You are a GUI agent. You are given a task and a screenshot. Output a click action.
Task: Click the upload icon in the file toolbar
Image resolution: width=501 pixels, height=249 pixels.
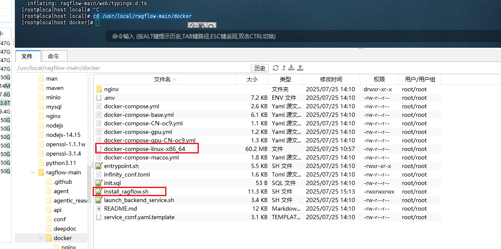pos(300,68)
